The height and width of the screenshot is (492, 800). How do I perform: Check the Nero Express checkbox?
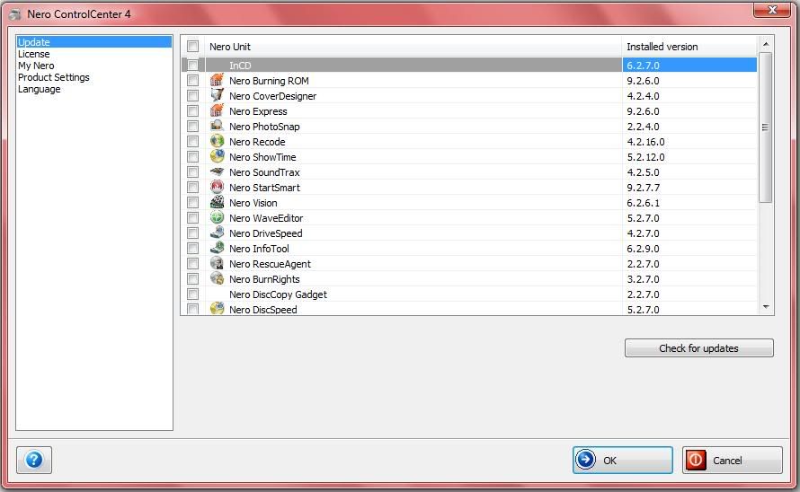tap(192, 111)
